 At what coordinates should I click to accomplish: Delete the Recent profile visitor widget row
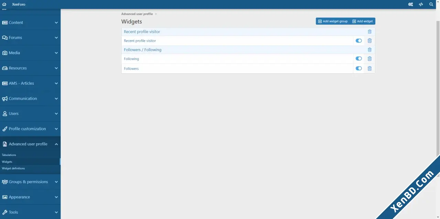370,40
